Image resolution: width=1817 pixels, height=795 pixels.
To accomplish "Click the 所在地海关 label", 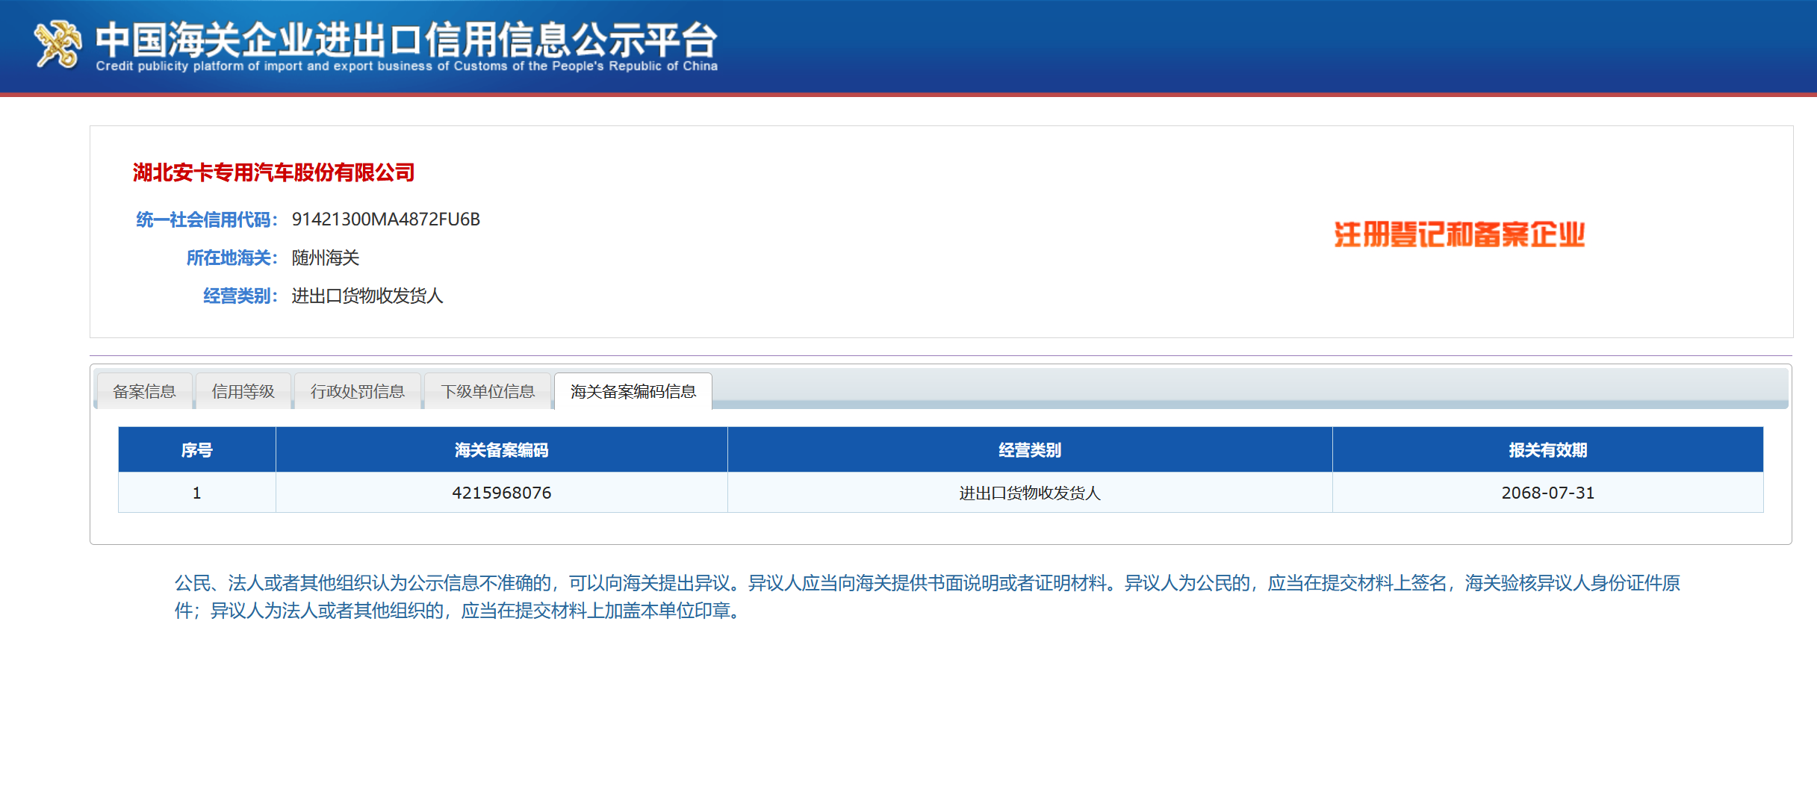I will pos(232,258).
